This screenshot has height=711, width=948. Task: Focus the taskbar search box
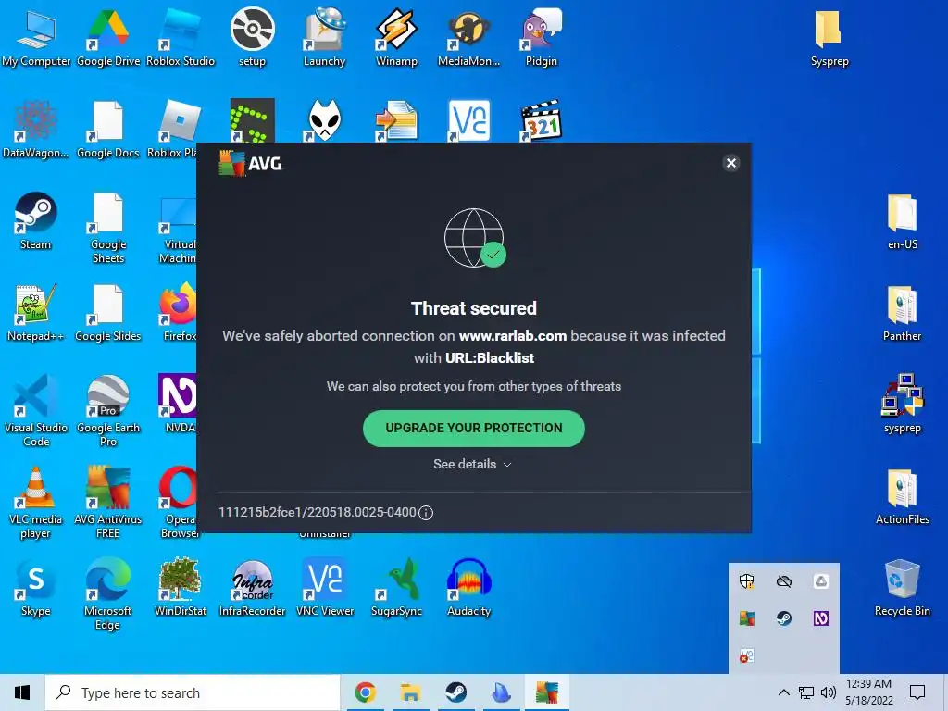tap(193, 692)
